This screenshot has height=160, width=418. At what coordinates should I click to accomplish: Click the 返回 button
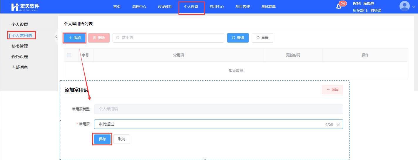click(332, 90)
